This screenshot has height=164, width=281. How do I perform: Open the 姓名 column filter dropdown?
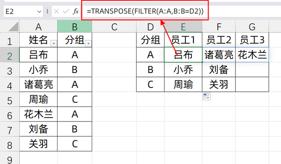54,43
